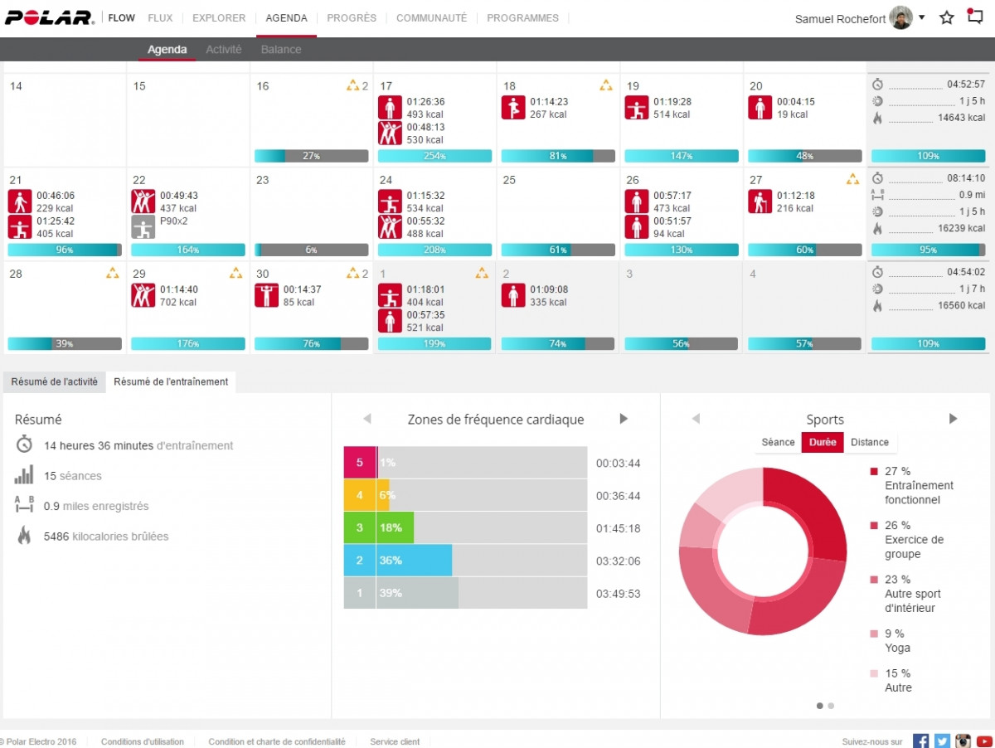Click the star favorites icon in header
This screenshot has width=995, height=748.
(x=946, y=17)
